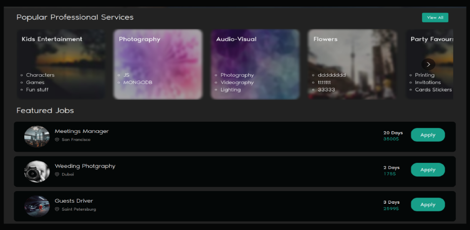
Task: Select Printing in Party Favours card
Action: click(424, 75)
